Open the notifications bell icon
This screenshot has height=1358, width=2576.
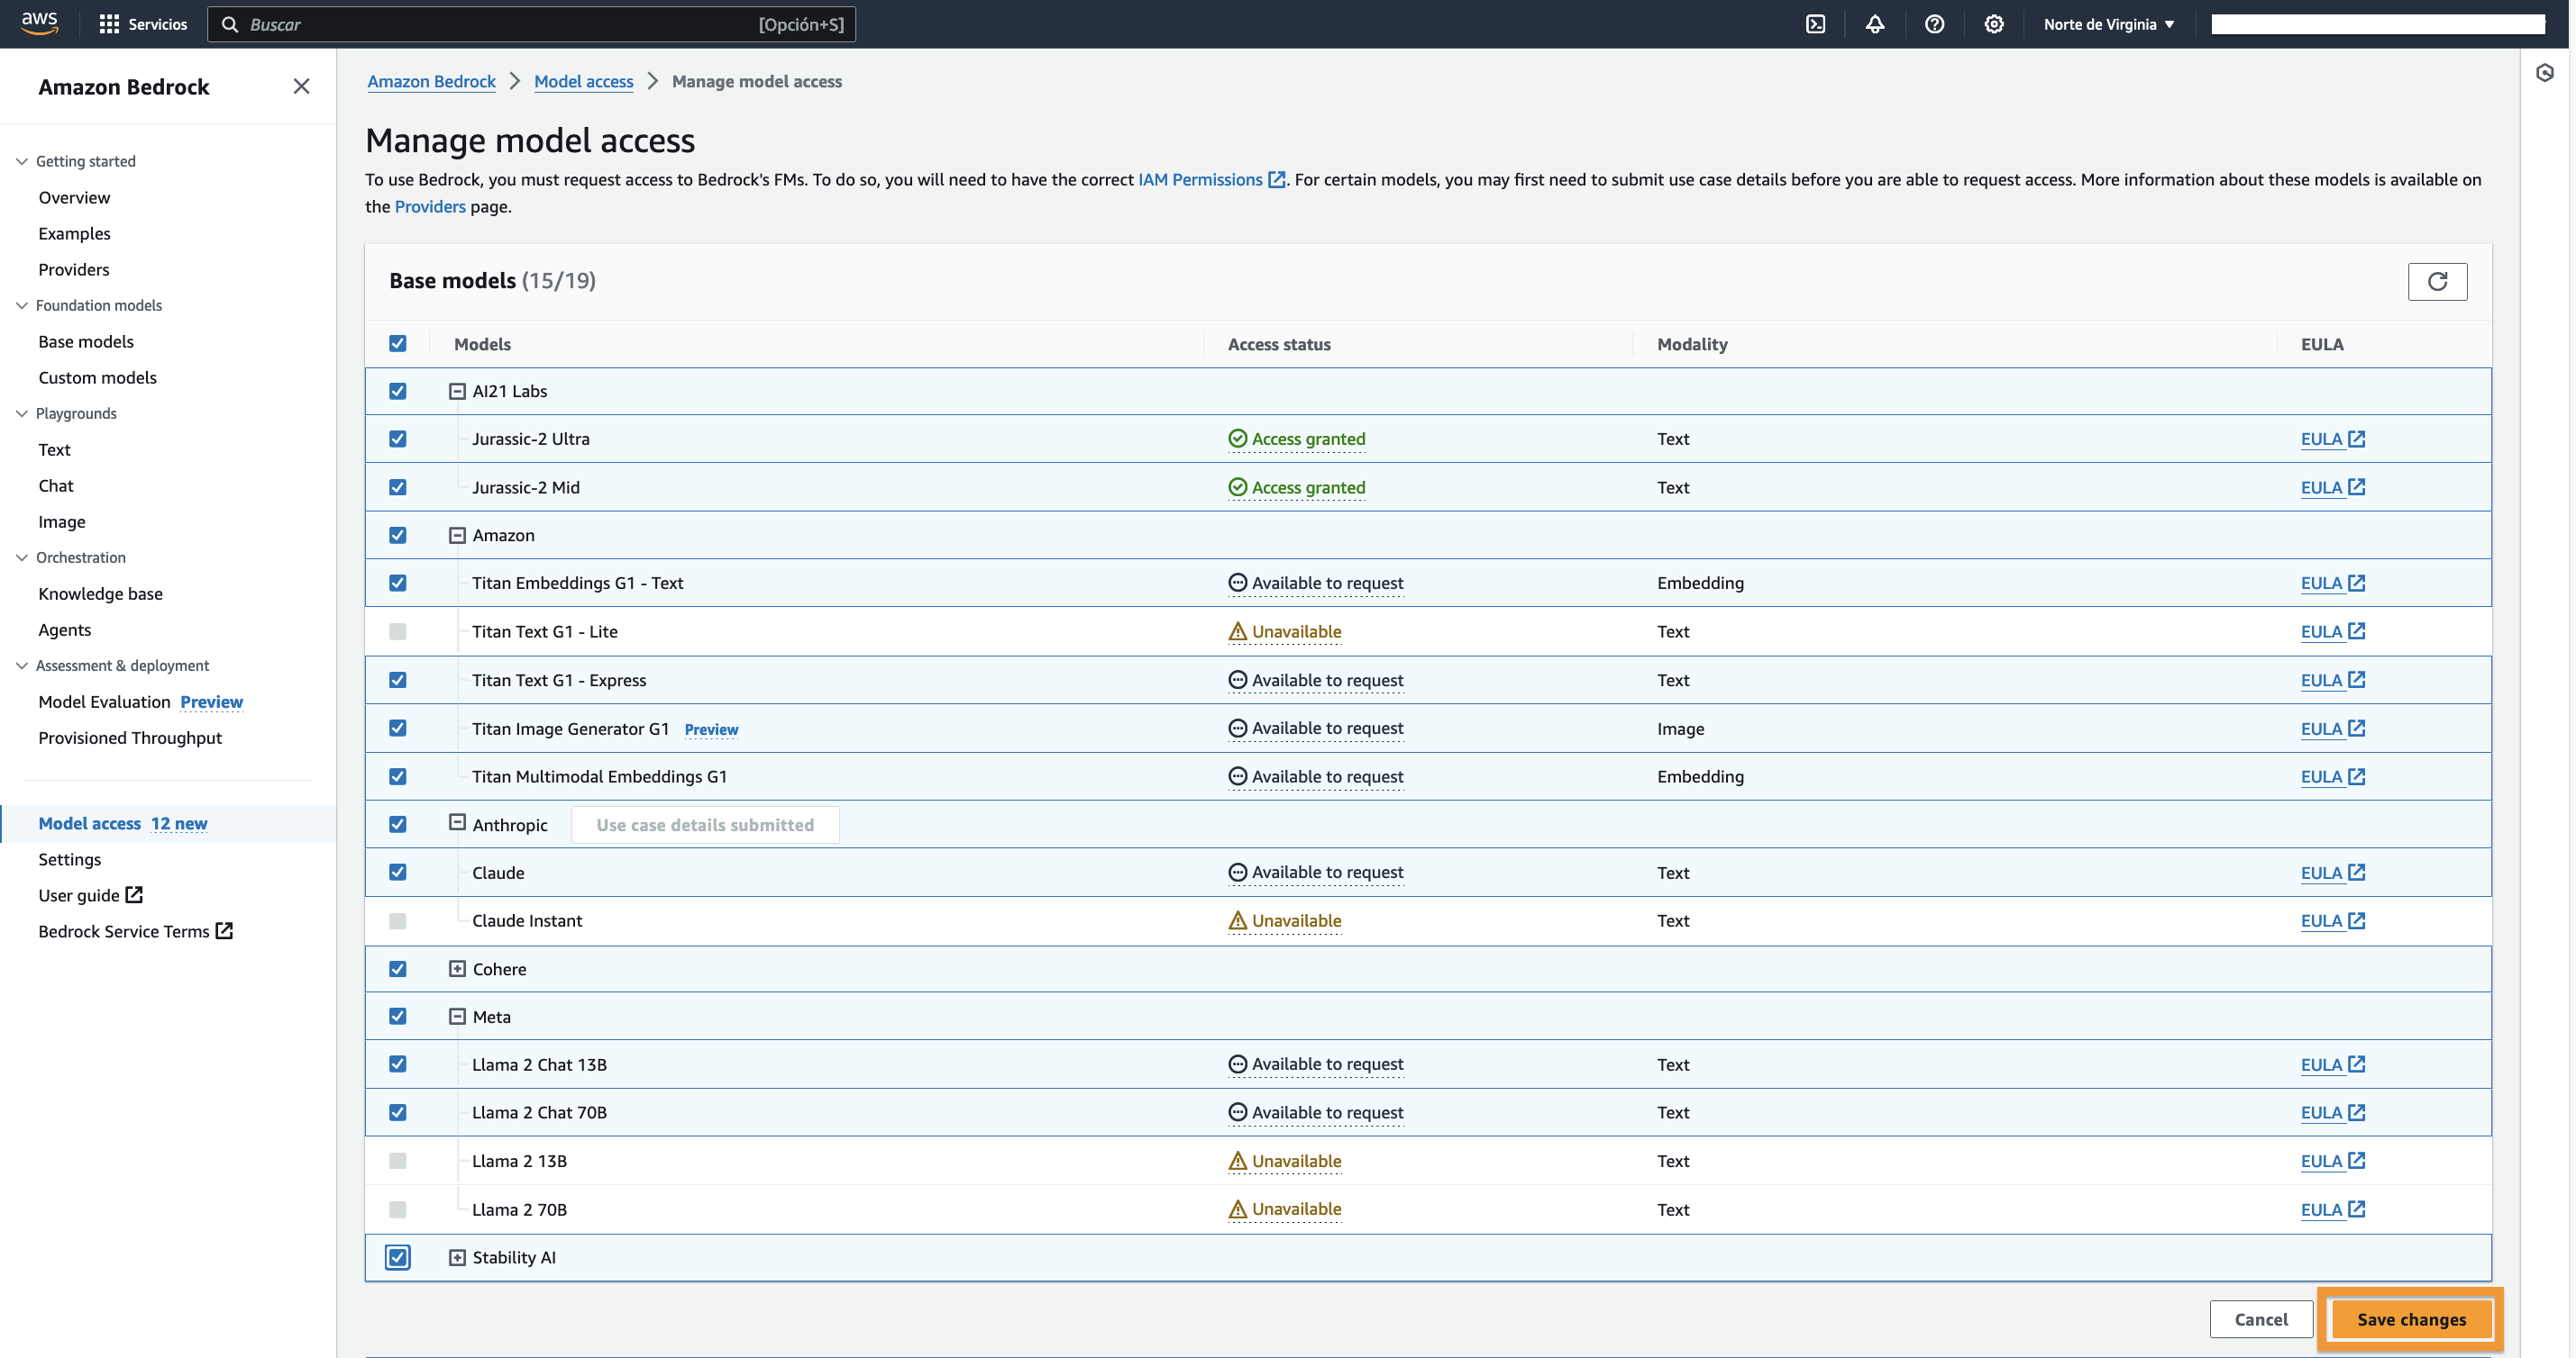pos(1874,24)
